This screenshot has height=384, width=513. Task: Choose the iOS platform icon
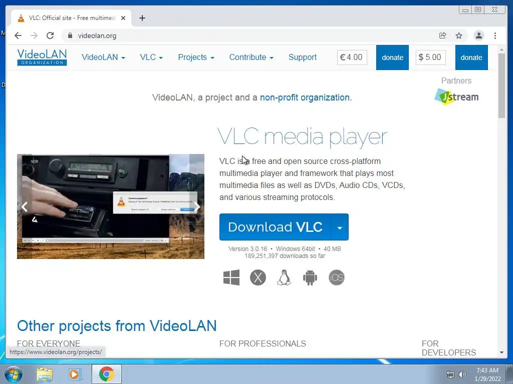337,277
